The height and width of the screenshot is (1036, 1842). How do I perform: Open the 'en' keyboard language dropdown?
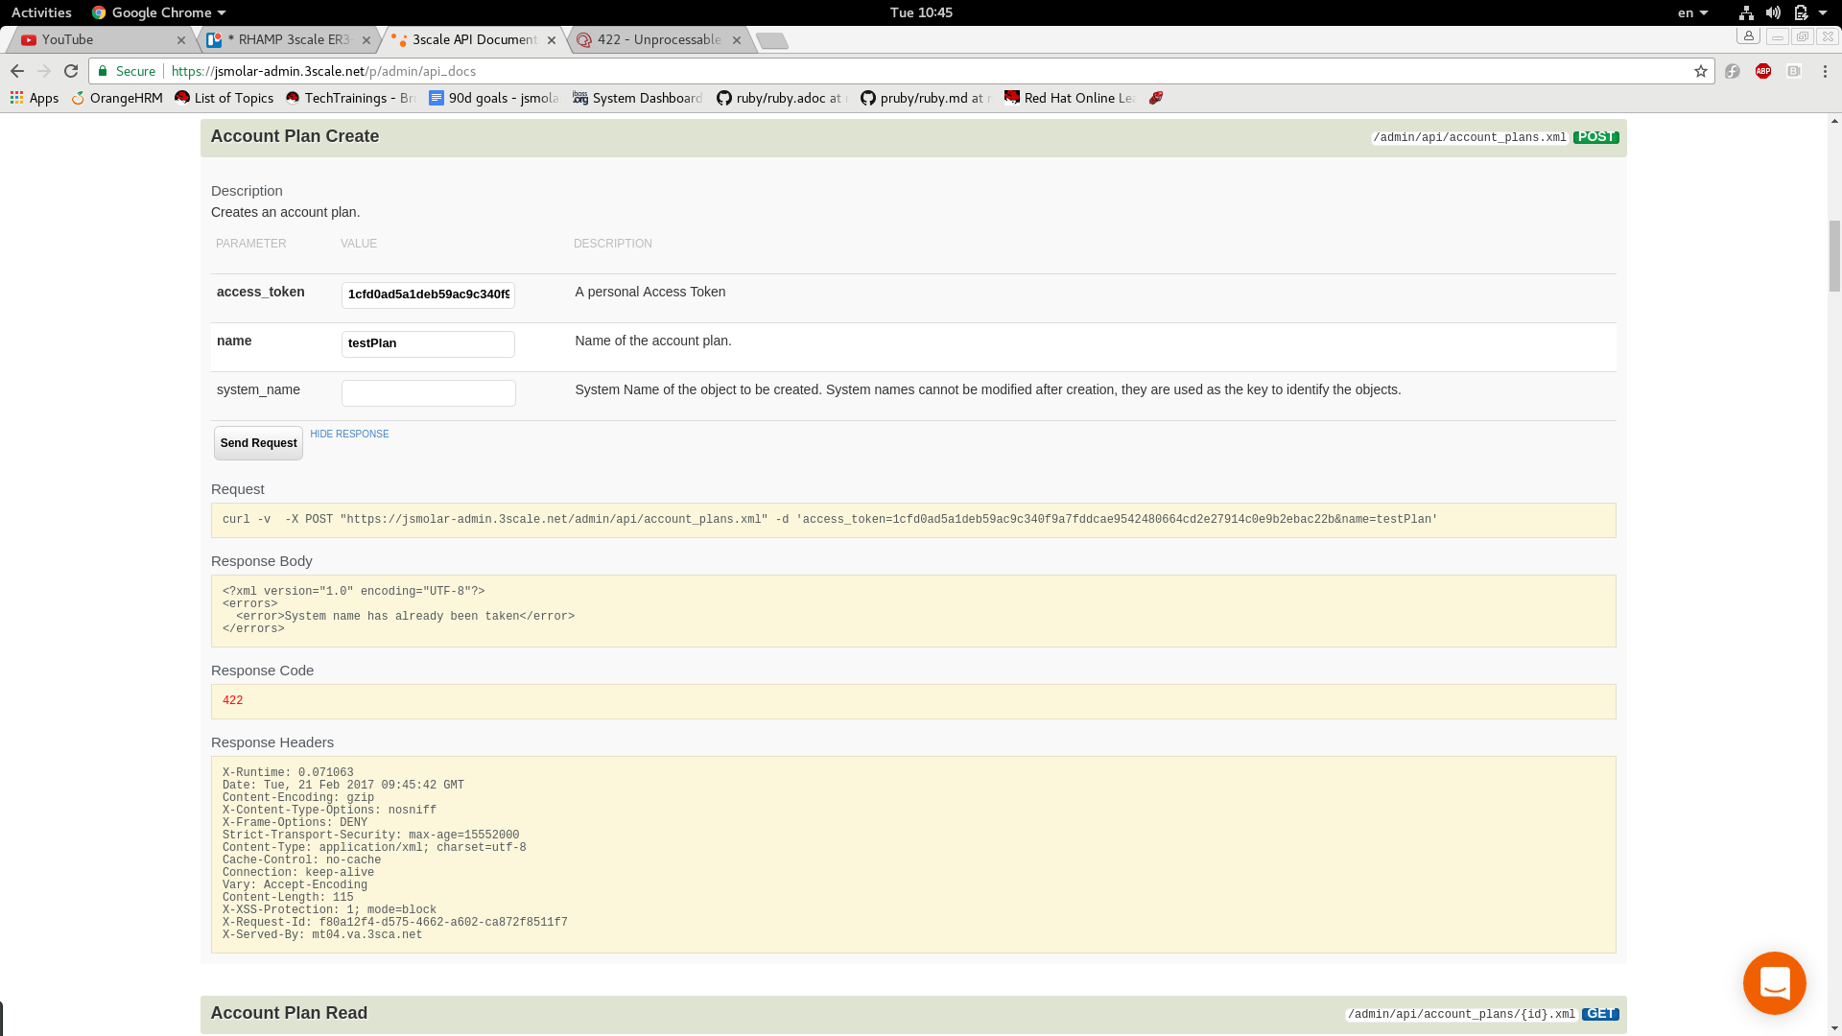1692,12
